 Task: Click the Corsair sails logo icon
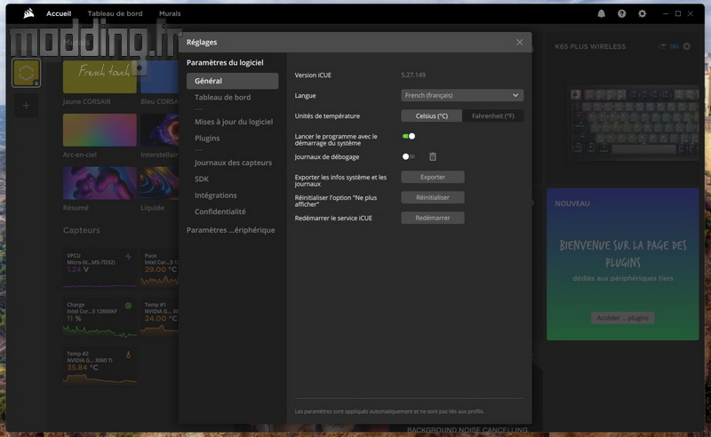28,13
